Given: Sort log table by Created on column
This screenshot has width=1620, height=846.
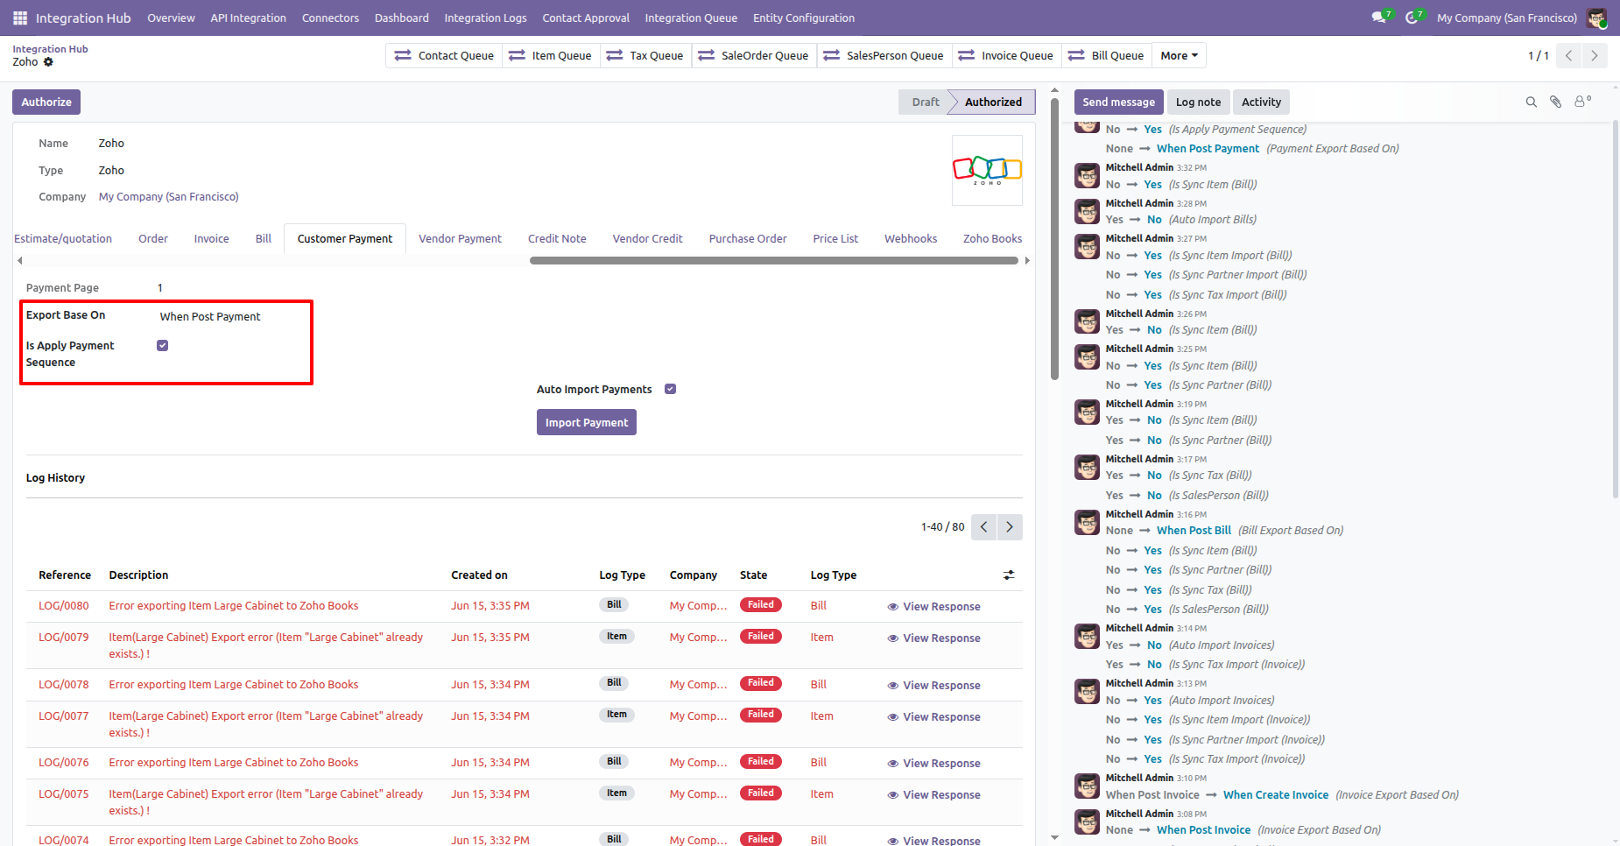Looking at the screenshot, I should click(x=479, y=575).
